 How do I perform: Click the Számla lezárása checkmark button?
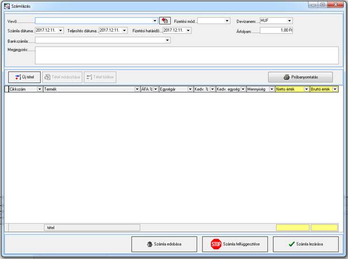coord(305,244)
